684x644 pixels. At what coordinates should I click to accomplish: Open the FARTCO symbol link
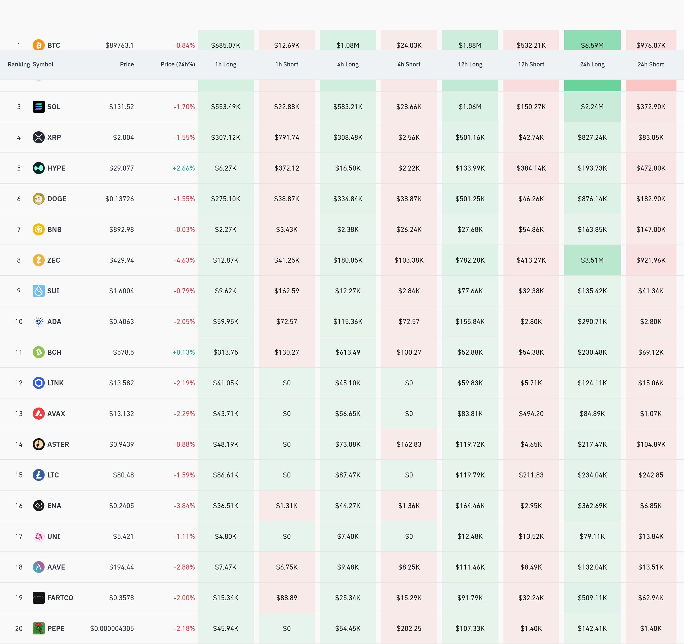[60, 597]
